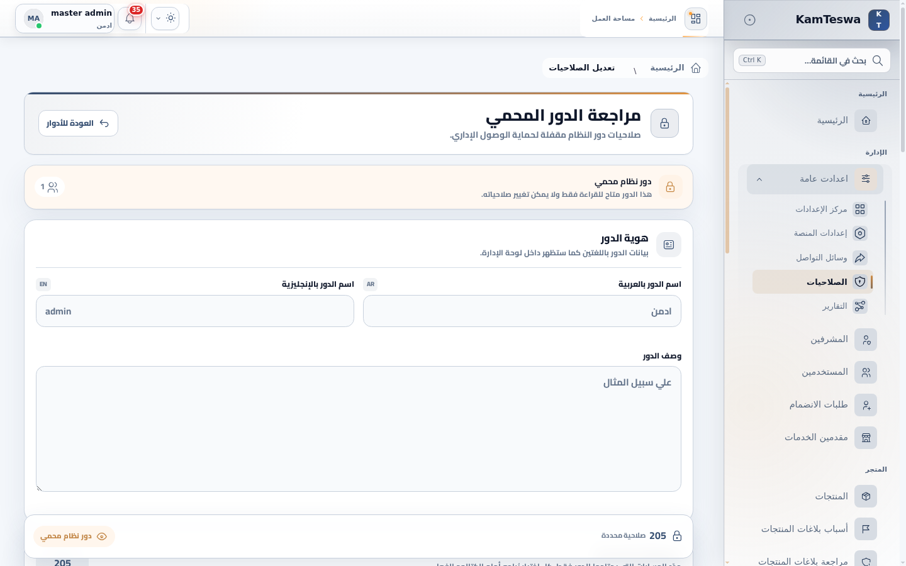The height and width of the screenshot is (566, 906).
Task: Click تعديل الصلاحيات breadcrumb
Action: tap(581, 68)
